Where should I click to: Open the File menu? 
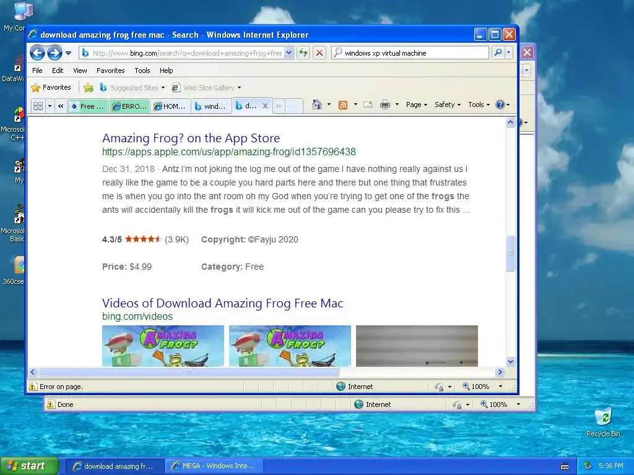coord(37,71)
